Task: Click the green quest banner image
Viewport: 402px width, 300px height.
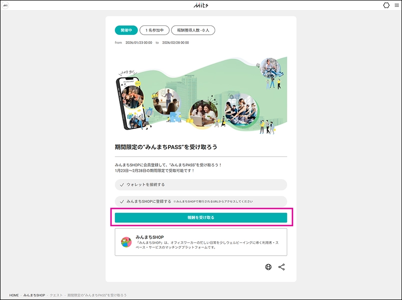Action: tap(201, 94)
